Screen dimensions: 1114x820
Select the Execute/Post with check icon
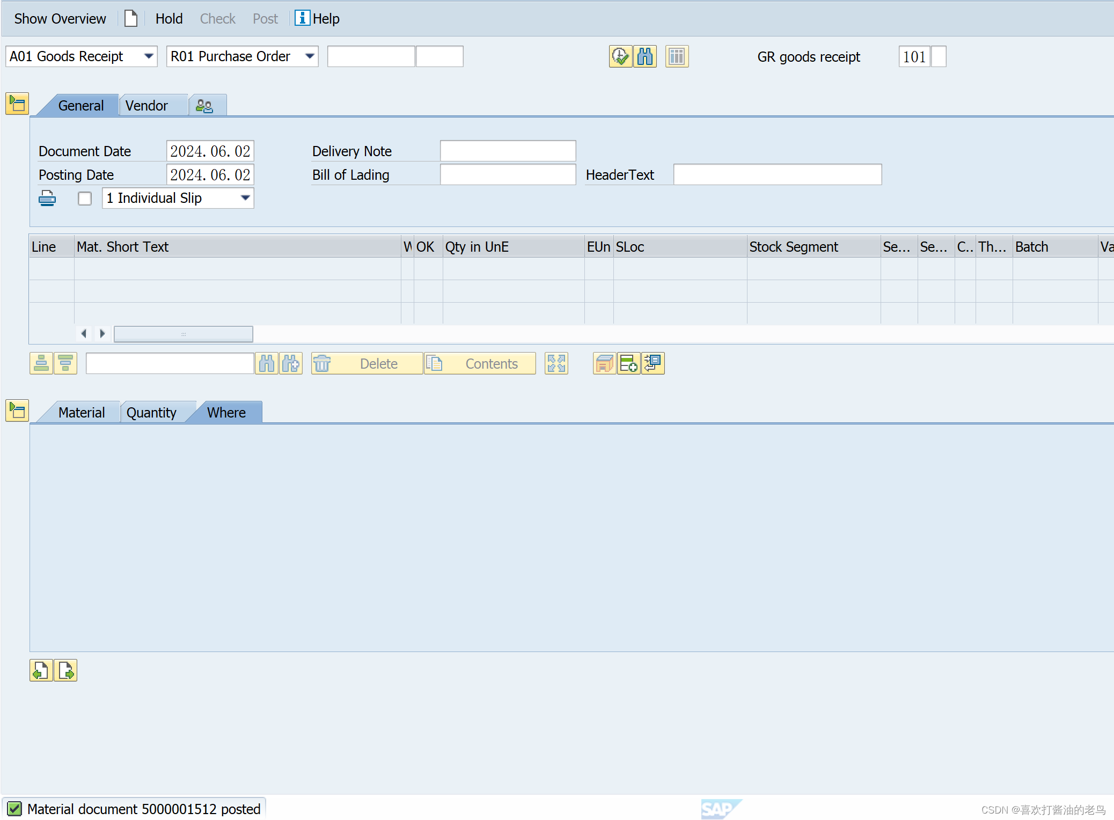620,56
